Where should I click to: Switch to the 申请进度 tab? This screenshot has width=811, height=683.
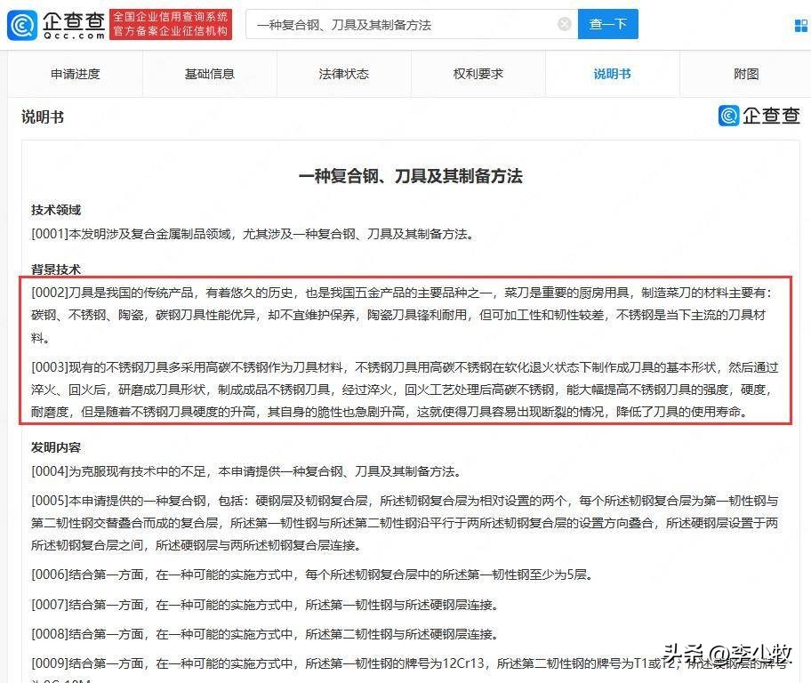click(76, 74)
